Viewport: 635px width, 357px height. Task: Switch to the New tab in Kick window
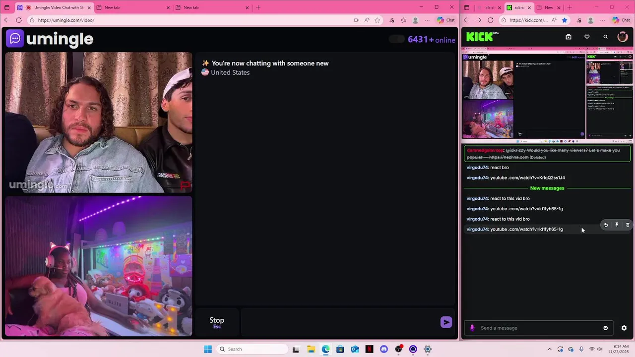[x=549, y=7]
